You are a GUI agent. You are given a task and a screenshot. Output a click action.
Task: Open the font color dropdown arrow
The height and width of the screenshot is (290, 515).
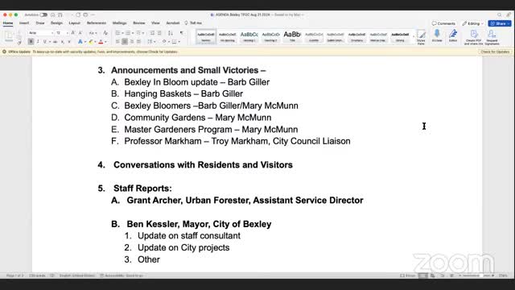[x=105, y=42]
